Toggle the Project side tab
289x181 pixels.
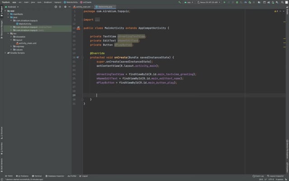tap(2, 11)
